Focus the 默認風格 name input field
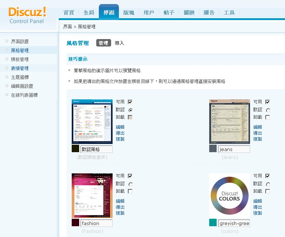This screenshot has height=237, width=285. click(97, 149)
